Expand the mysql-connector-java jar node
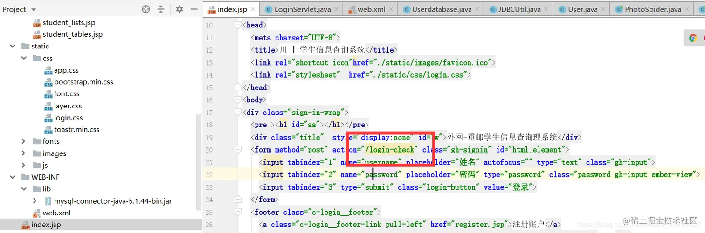 point(35,201)
